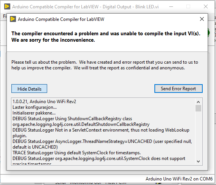Minimize the Blink LED.vi window
Image resolution: width=216 pixels, height=185 pixels.
[171, 6]
